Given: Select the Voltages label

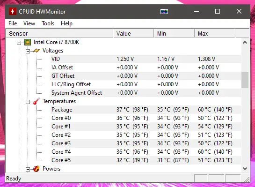Looking at the screenshot, I should tap(53, 51).
